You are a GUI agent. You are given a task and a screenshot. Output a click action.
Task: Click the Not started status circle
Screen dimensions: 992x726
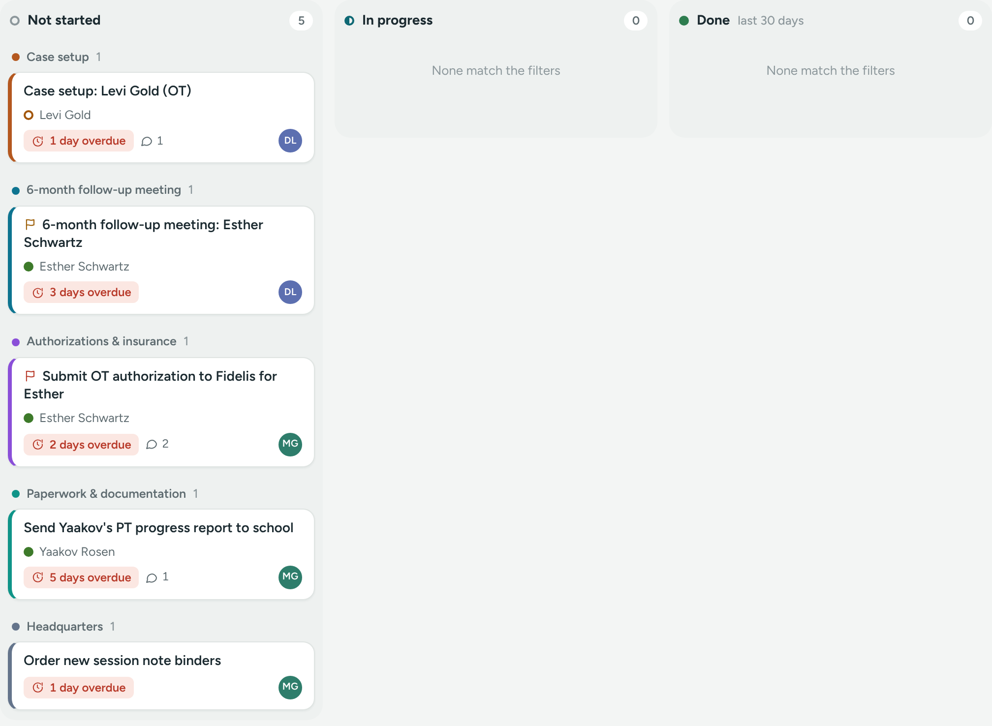15,21
